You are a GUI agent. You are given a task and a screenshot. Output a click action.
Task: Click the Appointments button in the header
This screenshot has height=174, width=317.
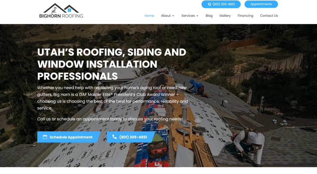(x=261, y=4)
